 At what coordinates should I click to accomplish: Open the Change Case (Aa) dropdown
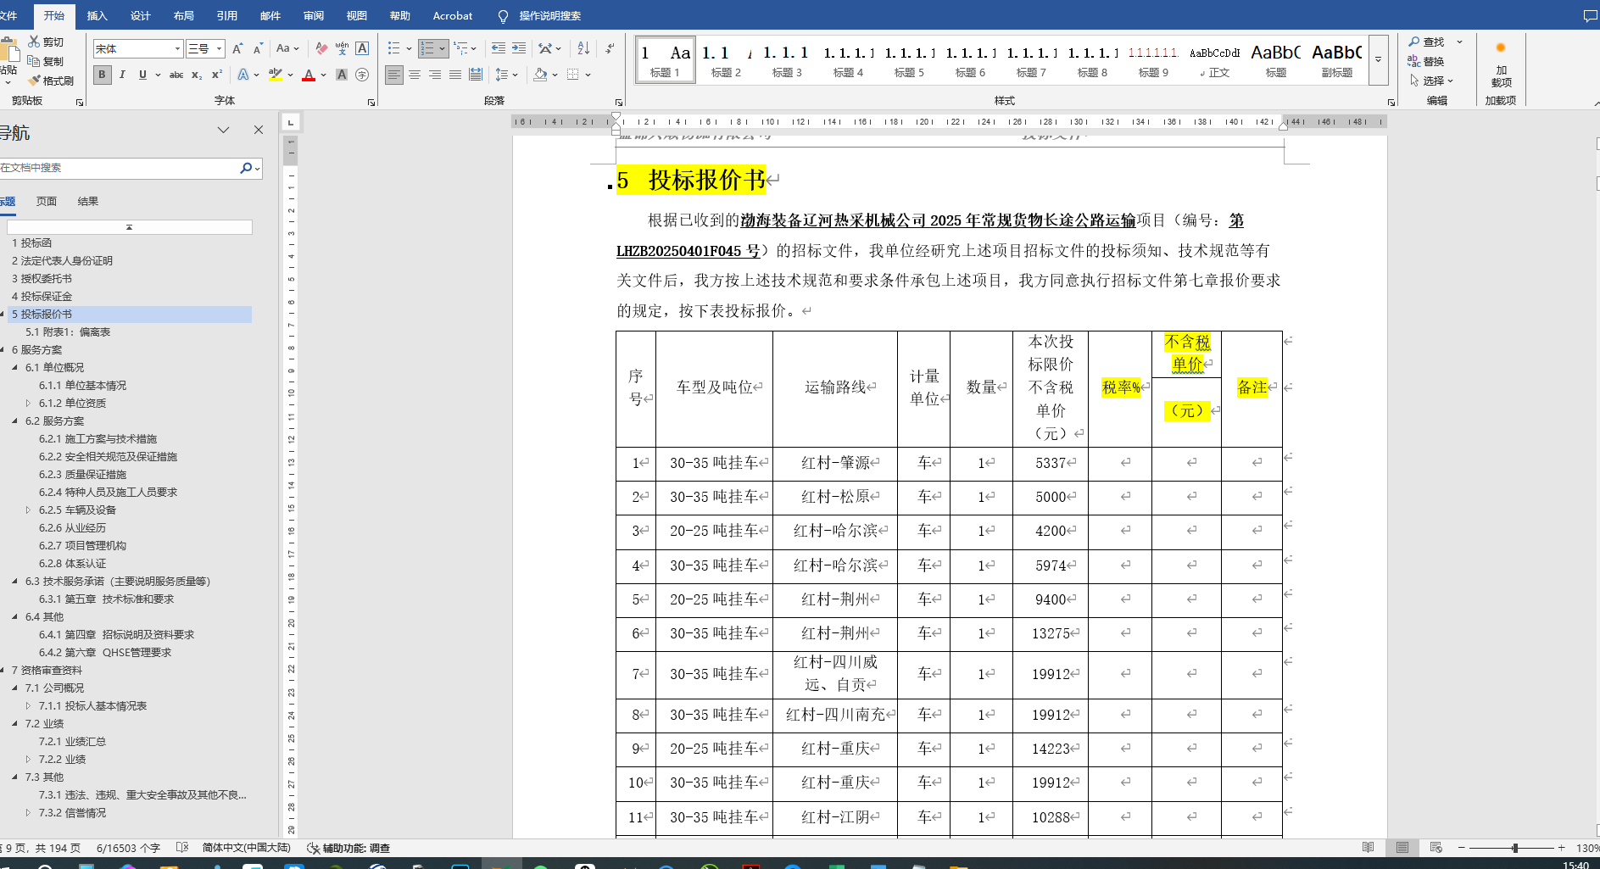tap(287, 48)
